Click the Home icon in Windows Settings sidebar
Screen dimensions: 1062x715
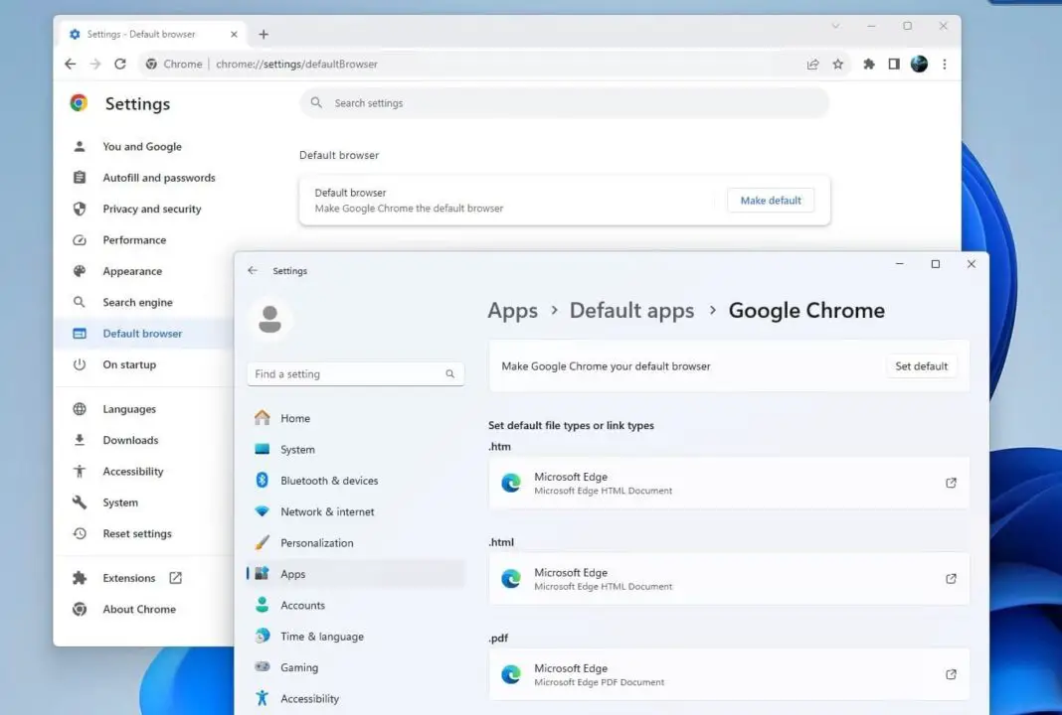click(262, 418)
